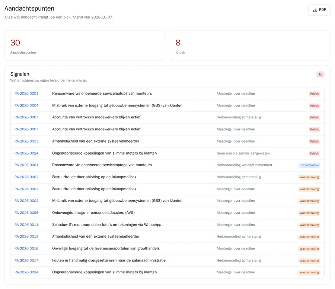The image size is (335, 289).
Task: Open RA-2026-0024 link in the Kritiek row
Action: pos(26,153)
